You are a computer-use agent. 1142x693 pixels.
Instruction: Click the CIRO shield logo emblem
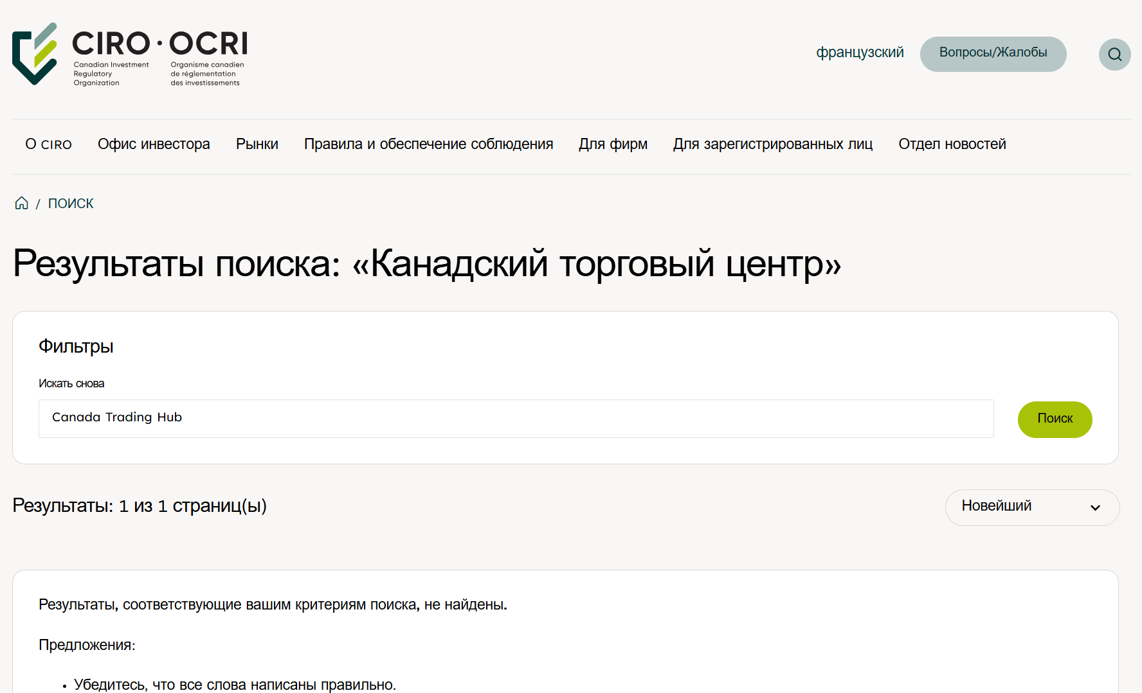[35, 54]
